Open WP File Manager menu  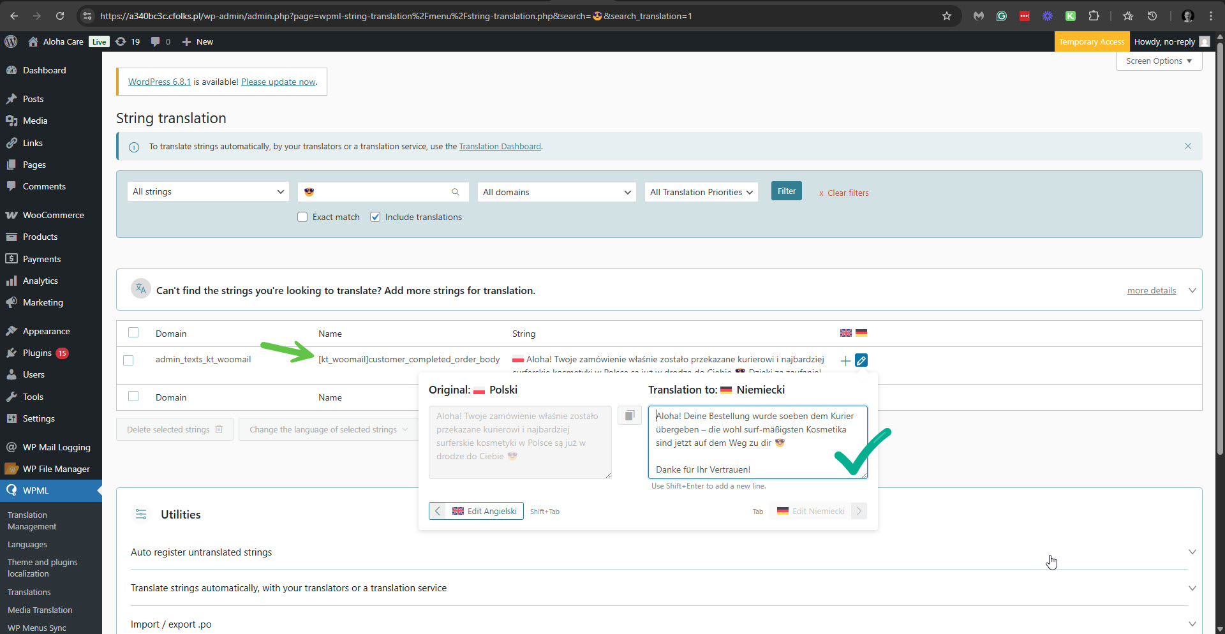51,469
